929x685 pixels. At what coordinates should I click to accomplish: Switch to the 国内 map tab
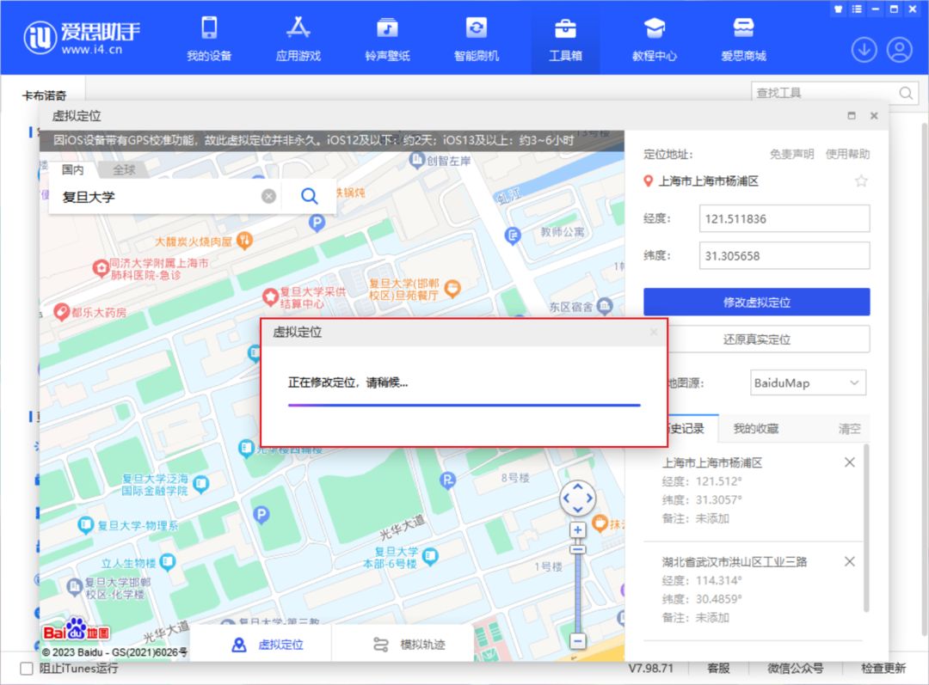(x=73, y=170)
